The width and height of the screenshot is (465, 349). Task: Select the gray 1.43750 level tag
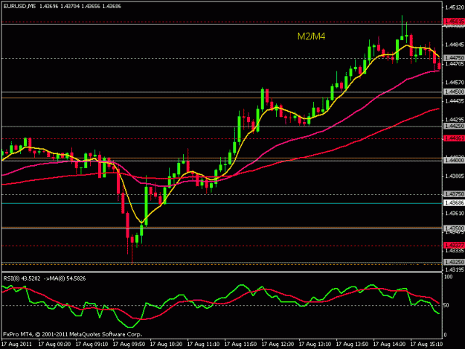454,194
